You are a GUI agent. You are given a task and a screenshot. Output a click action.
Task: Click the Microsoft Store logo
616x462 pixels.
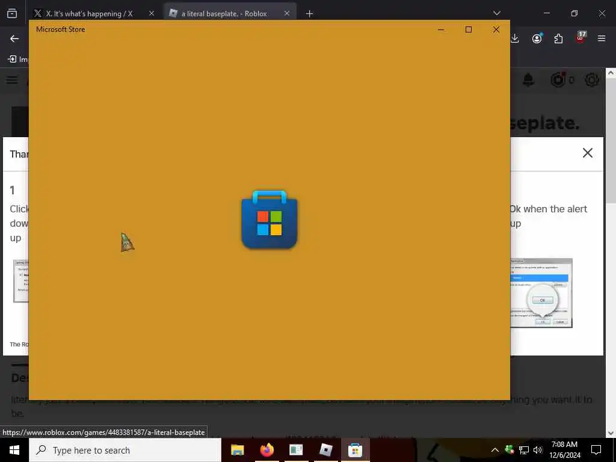click(269, 220)
